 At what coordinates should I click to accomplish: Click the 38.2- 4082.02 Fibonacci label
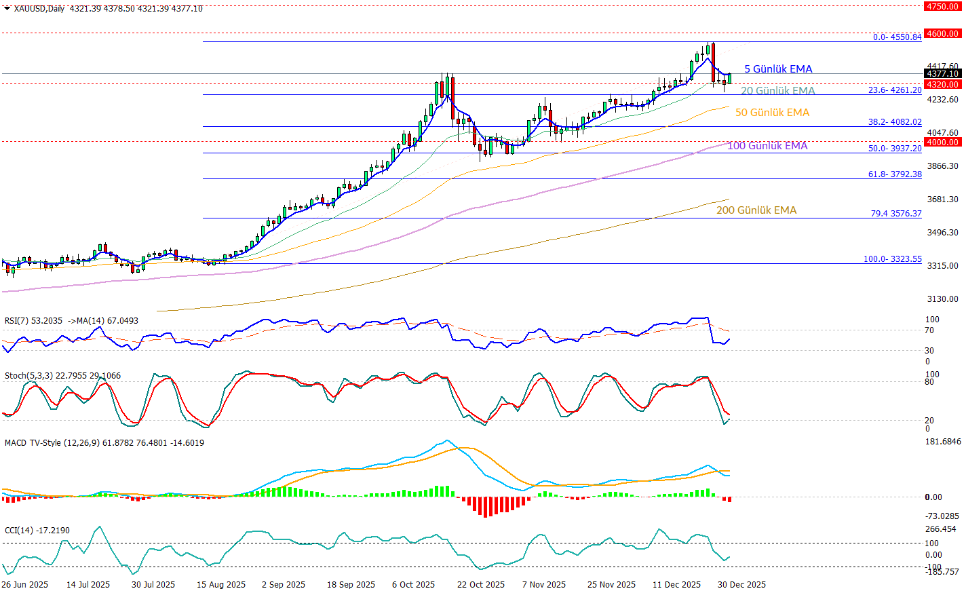pyautogui.click(x=895, y=122)
